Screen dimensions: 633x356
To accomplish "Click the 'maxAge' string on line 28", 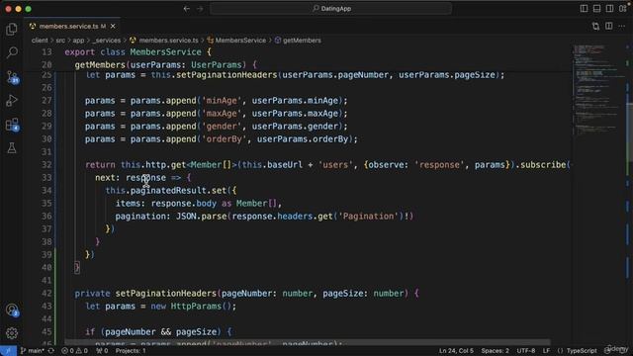I will [x=222, y=114].
